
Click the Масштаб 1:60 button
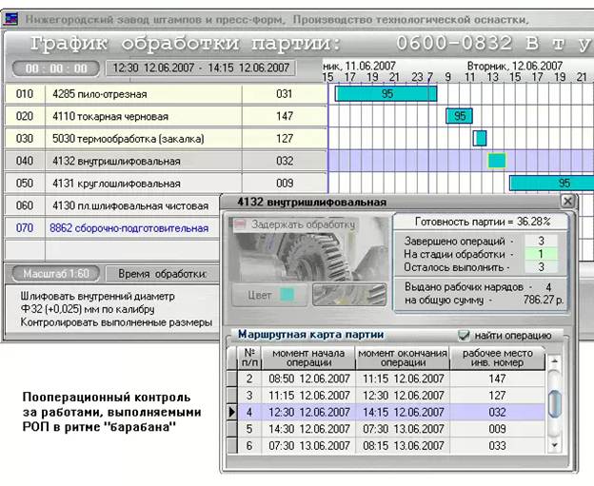55,273
